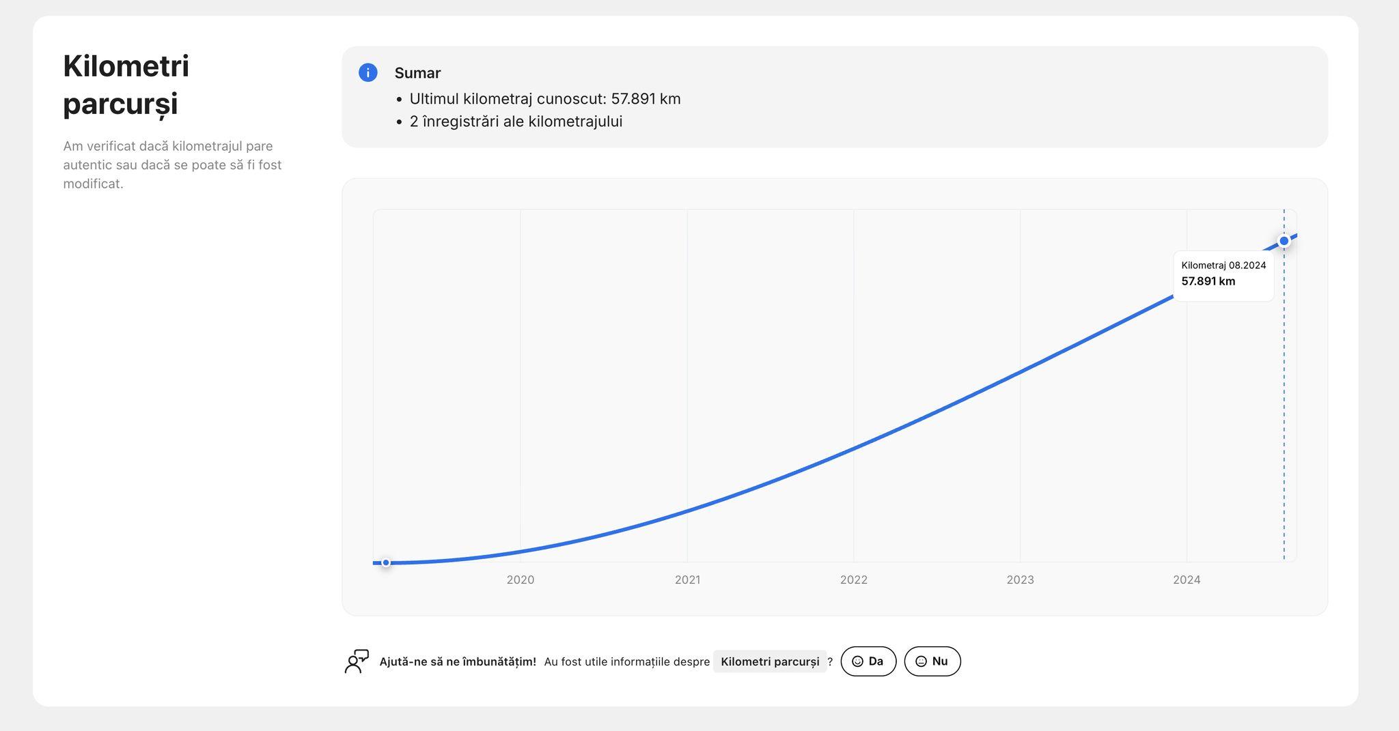The image size is (1399, 731).
Task: Click the gray description text under the heading
Action: pos(172,164)
